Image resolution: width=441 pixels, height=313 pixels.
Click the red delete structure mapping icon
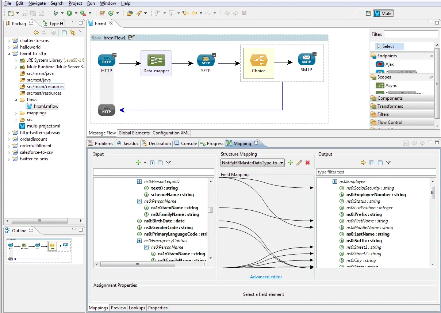(307, 163)
